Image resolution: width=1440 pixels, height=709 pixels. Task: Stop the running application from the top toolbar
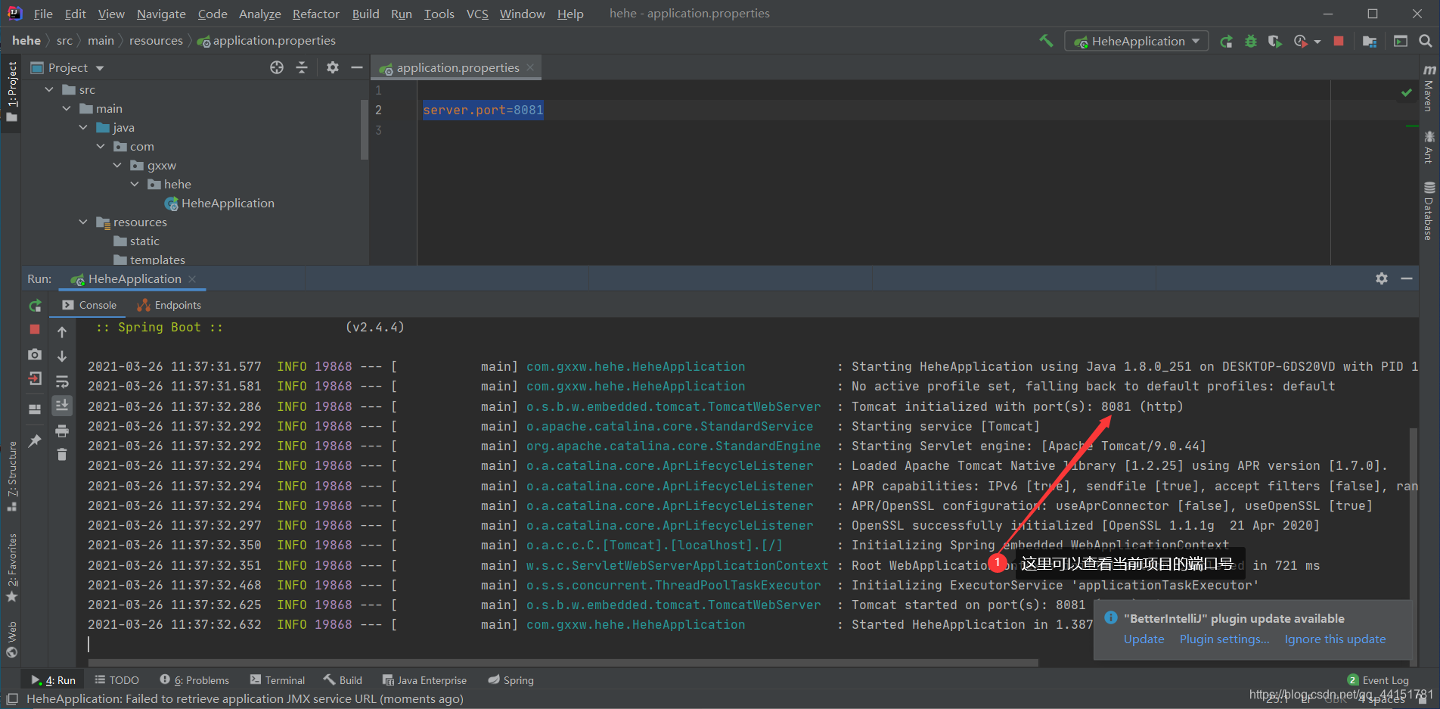pyautogui.click(x=1339, y=42)
